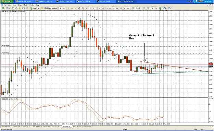Viewport: 214px width, 131px height.
Task: Open the Help menu
Action: tap(38, 5)
